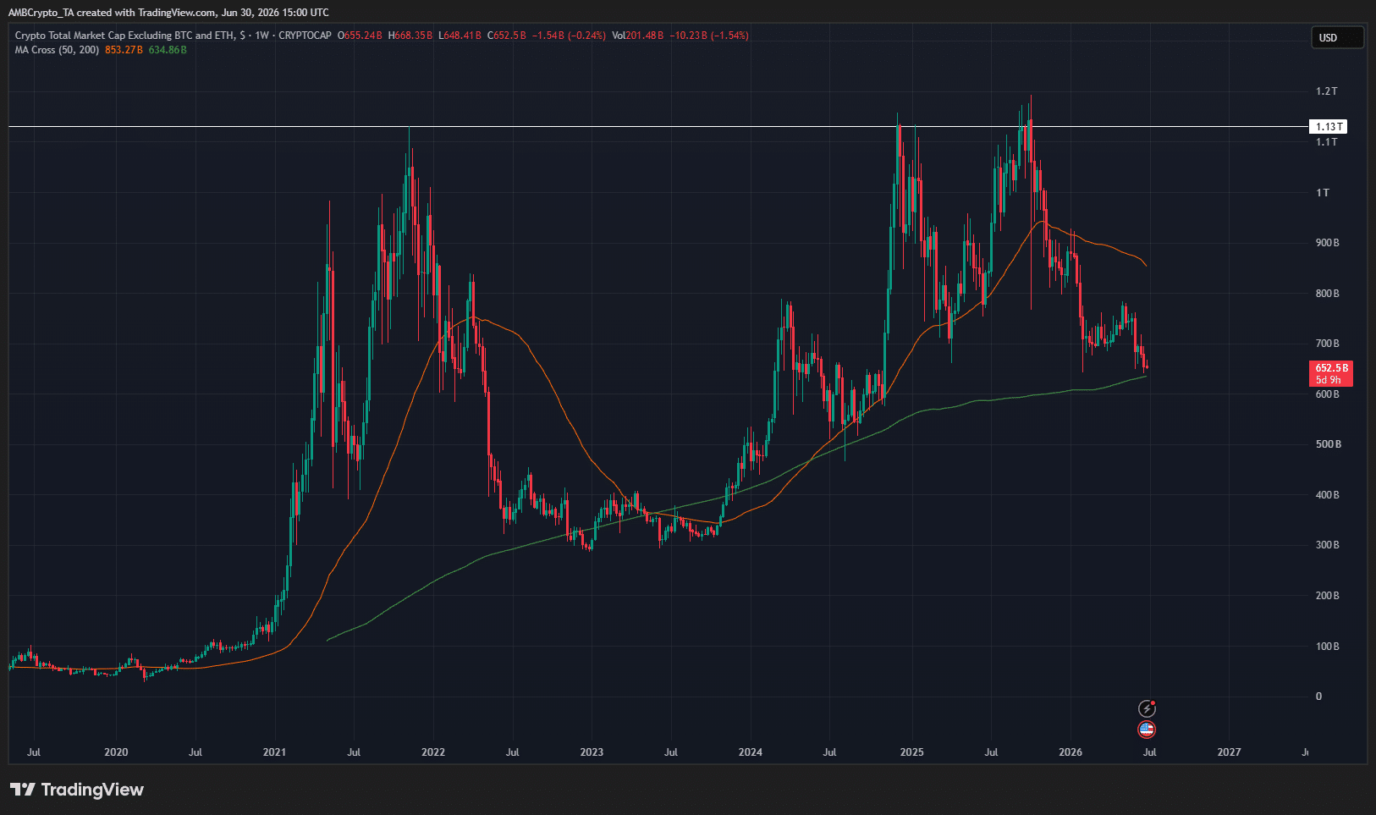Click the 900 B price axis label
1376x815 pixels.
point(1328,243)
